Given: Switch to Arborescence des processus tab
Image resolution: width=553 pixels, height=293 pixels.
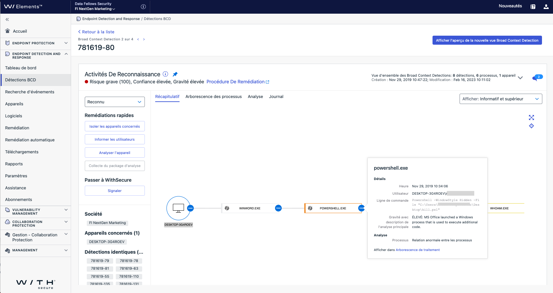Looking at the screenshot, I should click(213, 97).
